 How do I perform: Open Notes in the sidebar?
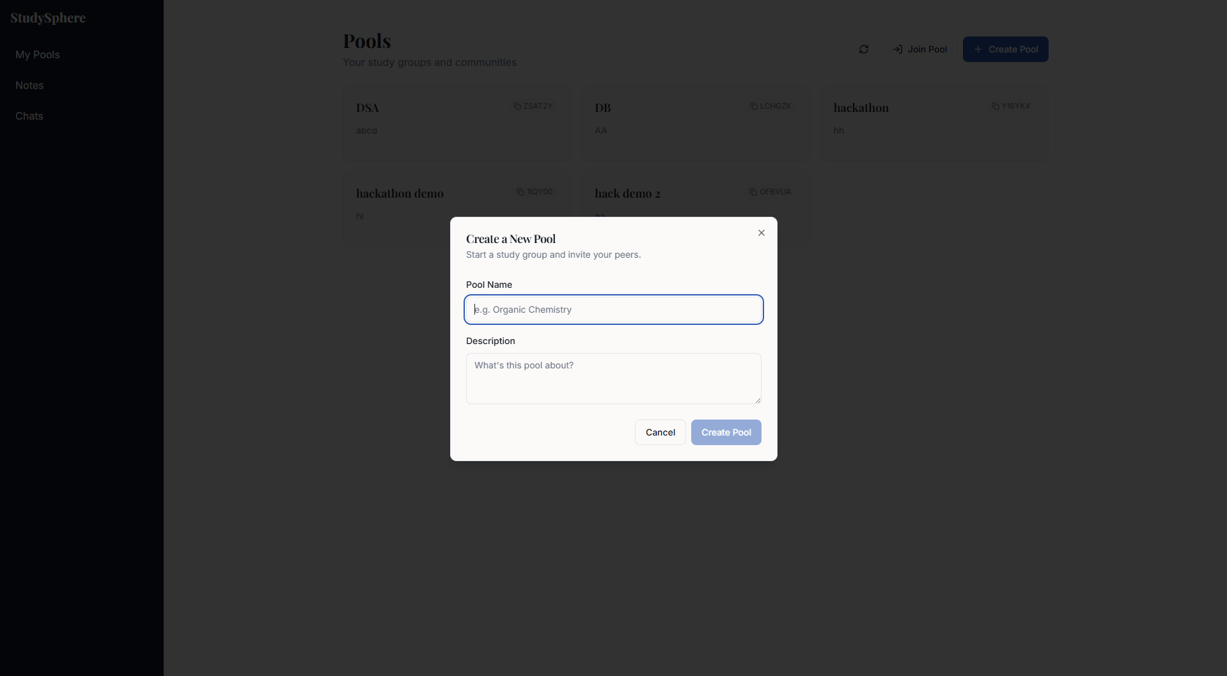pyautogui.click(x=29, y=86)
